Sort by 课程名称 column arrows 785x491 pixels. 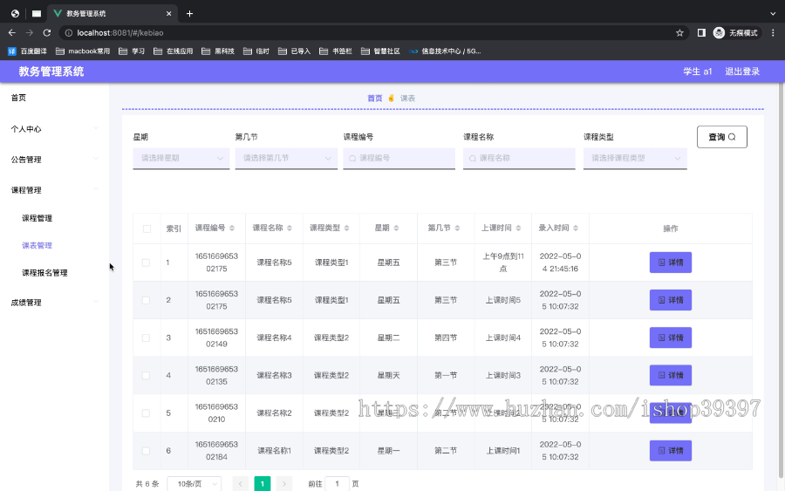(x=290, y=228)
